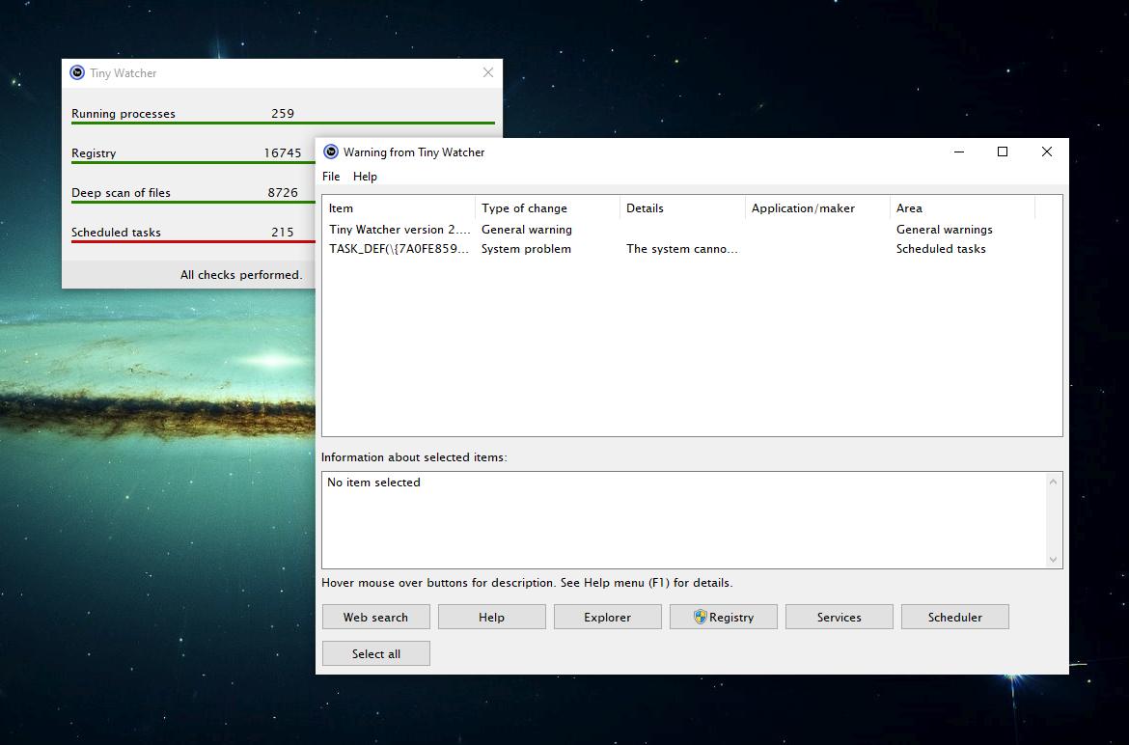Screen dimensions: 1129x745
Task: Click the General warning type cell
Action: (x=527, y=230)
